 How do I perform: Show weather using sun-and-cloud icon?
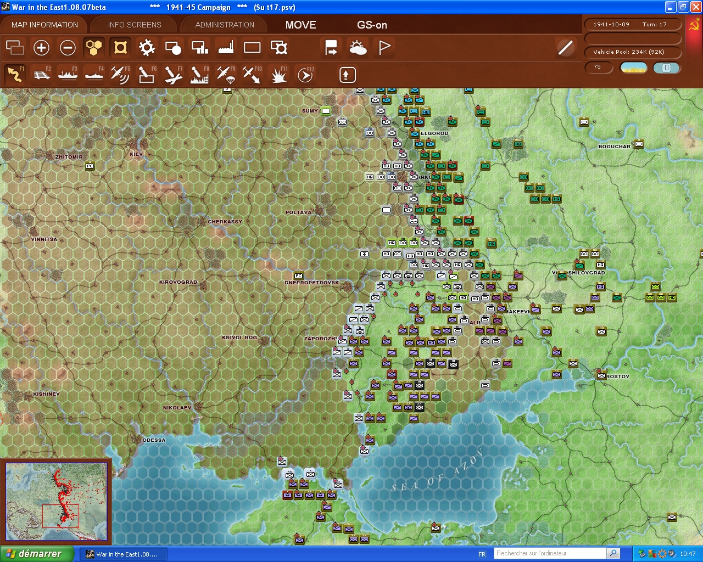[x=358, y=48]
